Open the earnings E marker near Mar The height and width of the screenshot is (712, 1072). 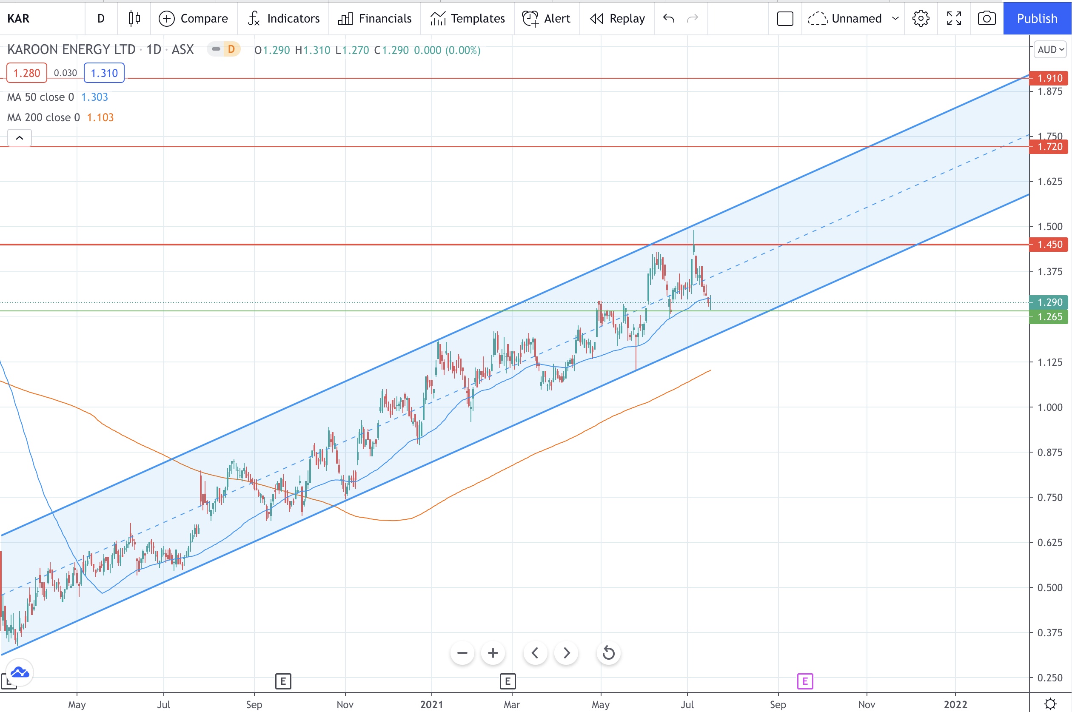click(507, 681)
